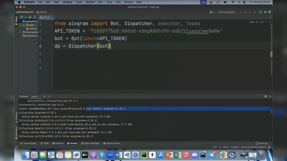
Task: Toggle the Project tool window side tab
Action: pos(16,20)
